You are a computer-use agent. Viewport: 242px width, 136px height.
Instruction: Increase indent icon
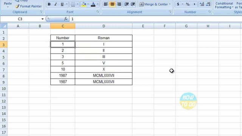click(133, 4)
